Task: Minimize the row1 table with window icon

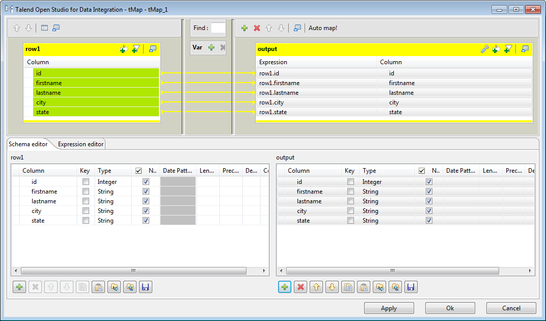Action: [152, 48]
